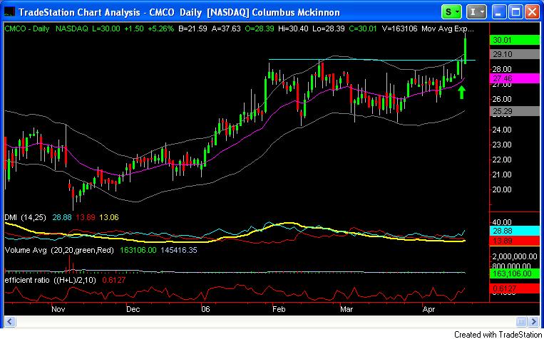The height and width of the screenshot is (339, 544).
Task: Click the "Volume Avg (20,20,green,Red)" label
Action: pos(59,250)
